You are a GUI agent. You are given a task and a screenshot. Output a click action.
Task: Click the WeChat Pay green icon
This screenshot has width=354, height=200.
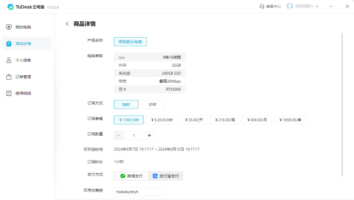(123, 176)
